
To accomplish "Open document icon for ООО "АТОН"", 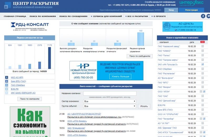I will (201, 92).
